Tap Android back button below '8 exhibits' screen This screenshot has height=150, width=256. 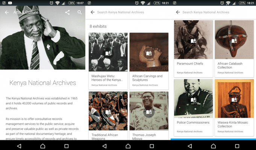[105, 146]
